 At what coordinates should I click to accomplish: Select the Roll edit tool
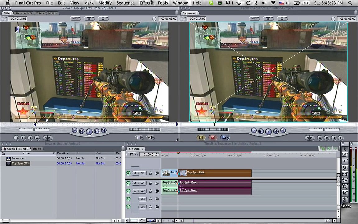pyautogui.click(x=345, y=168)
